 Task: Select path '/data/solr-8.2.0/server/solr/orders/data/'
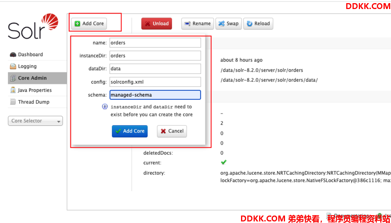tap(269, 80)
